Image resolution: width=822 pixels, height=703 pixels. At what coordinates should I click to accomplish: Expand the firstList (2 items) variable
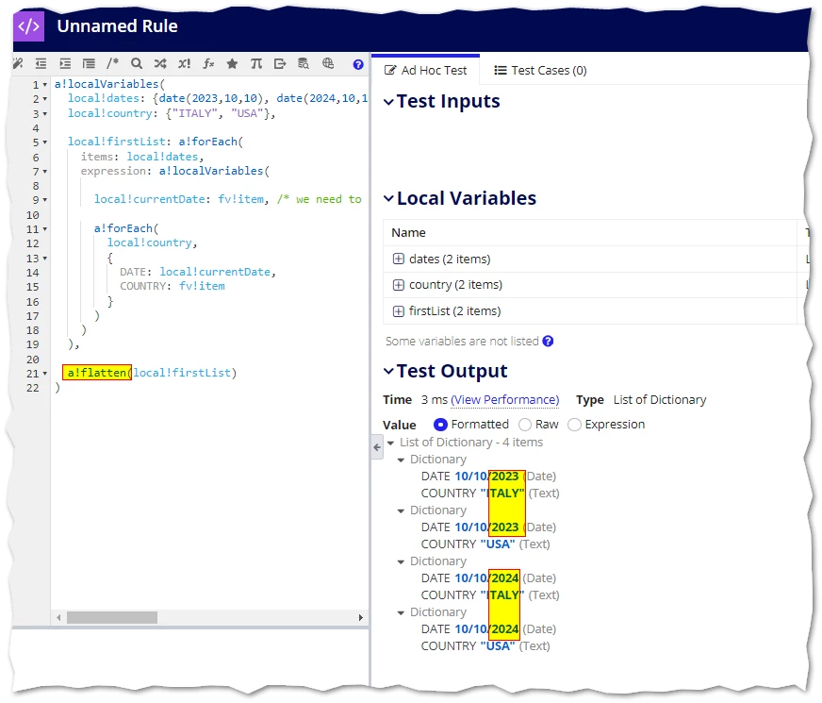click(399, 311)
